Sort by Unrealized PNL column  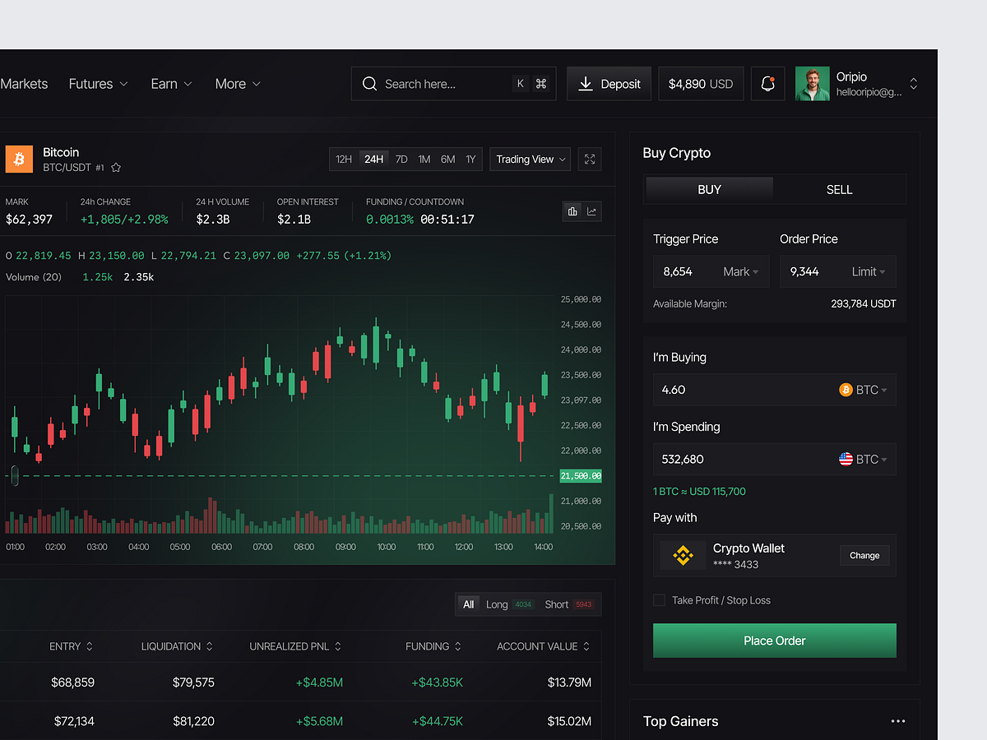[x=295, y=647]
